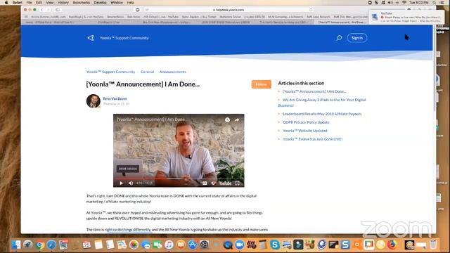Open the Bookmarks menu

pyautogui.click(x=82, y=3)
